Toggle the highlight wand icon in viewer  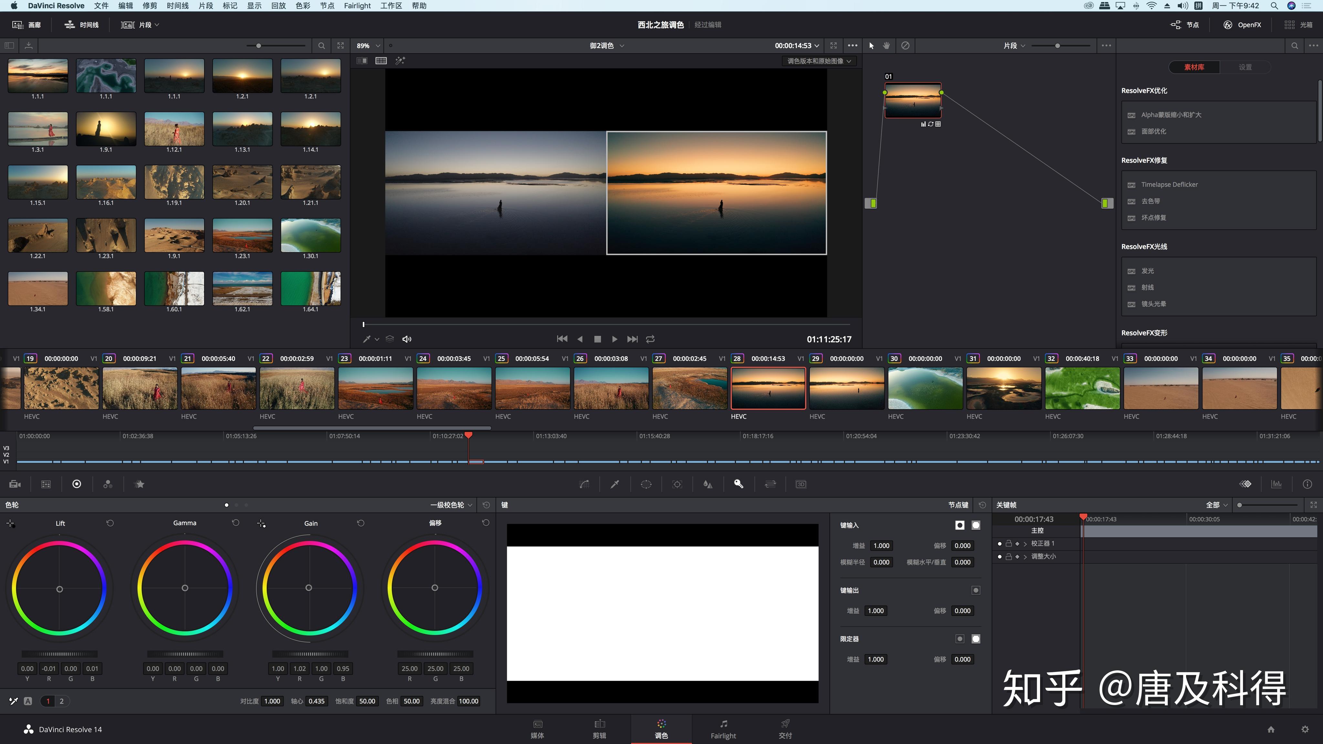pos(400,61)
